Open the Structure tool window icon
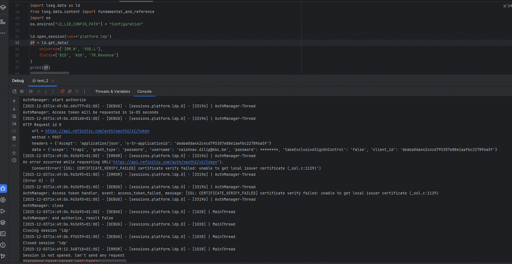 click(x=3, y=22)
